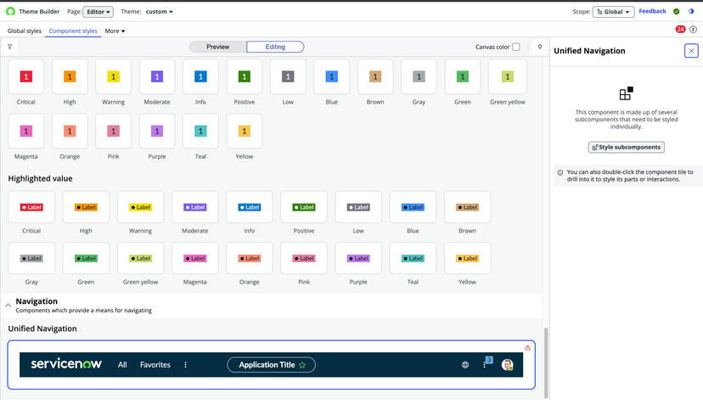Close the Unified Navigation panel

click(691, 51)
